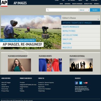
Task: Click the Featured Editorial heading
Action: [77, 56]
